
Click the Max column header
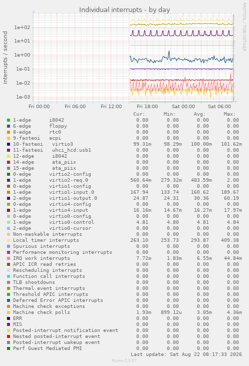pos(229,114)
